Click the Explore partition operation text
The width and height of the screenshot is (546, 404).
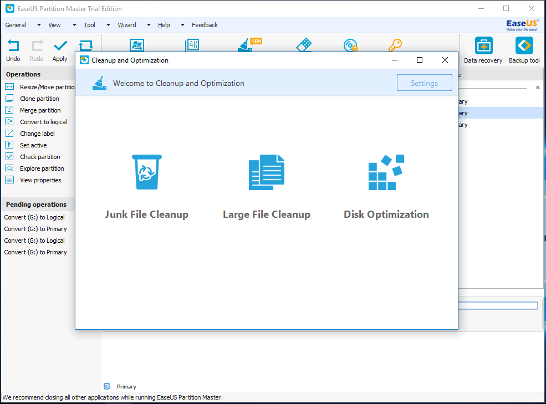pos(42,168)
